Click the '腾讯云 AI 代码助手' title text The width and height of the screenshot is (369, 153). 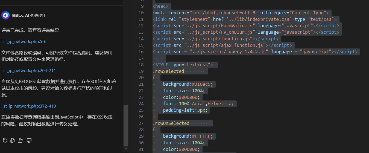(29, 16)
